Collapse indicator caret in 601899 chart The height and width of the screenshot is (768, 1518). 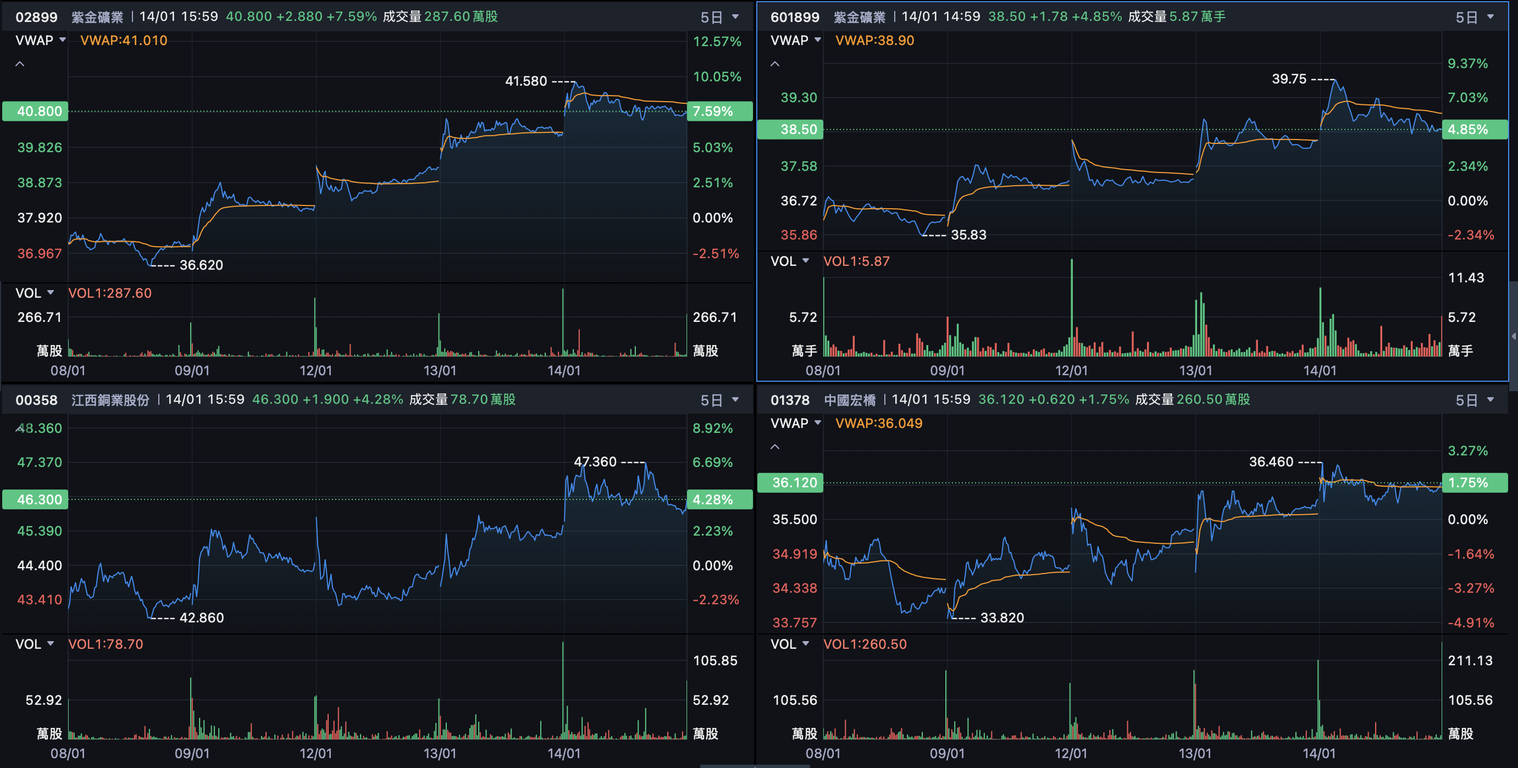(775, 64)
